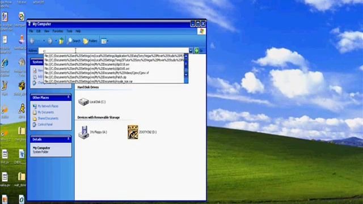This screenshot has height=204, width=363.
Task: Click the View system information icon
Action: pos(35,70)
